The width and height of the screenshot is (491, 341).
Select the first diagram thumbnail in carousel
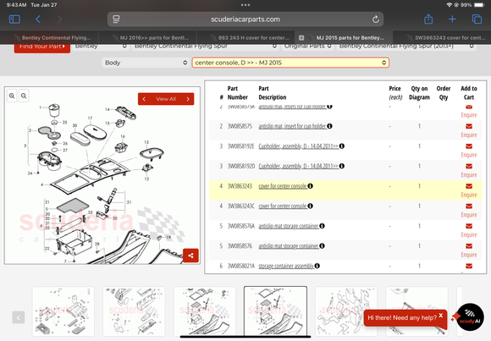click(63, 311)
